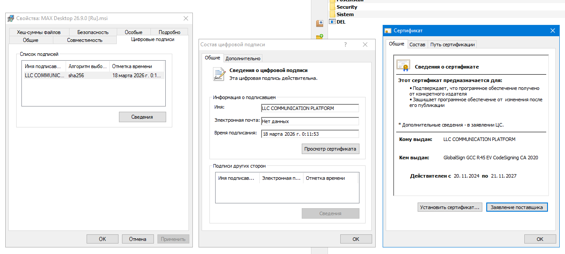
Task: Select Общие tab in Состав цифровой подписи
Action: [x=213, y=58]
